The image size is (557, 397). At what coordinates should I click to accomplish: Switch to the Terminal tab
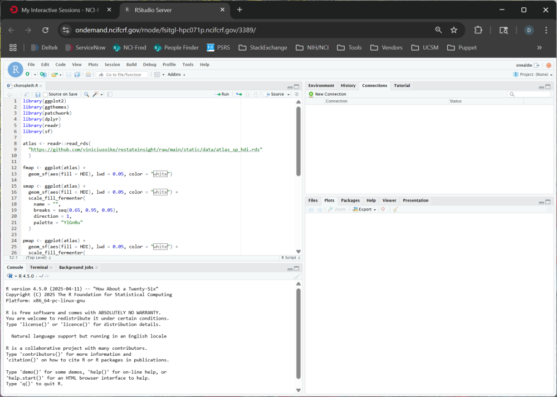pos(39,268)
